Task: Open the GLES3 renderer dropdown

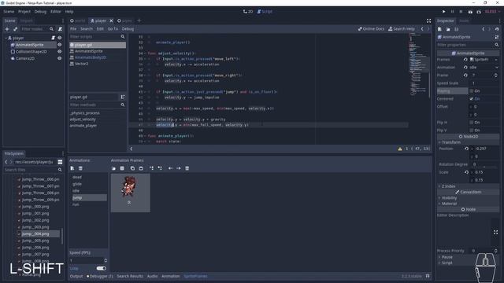Action: [492, 12]
